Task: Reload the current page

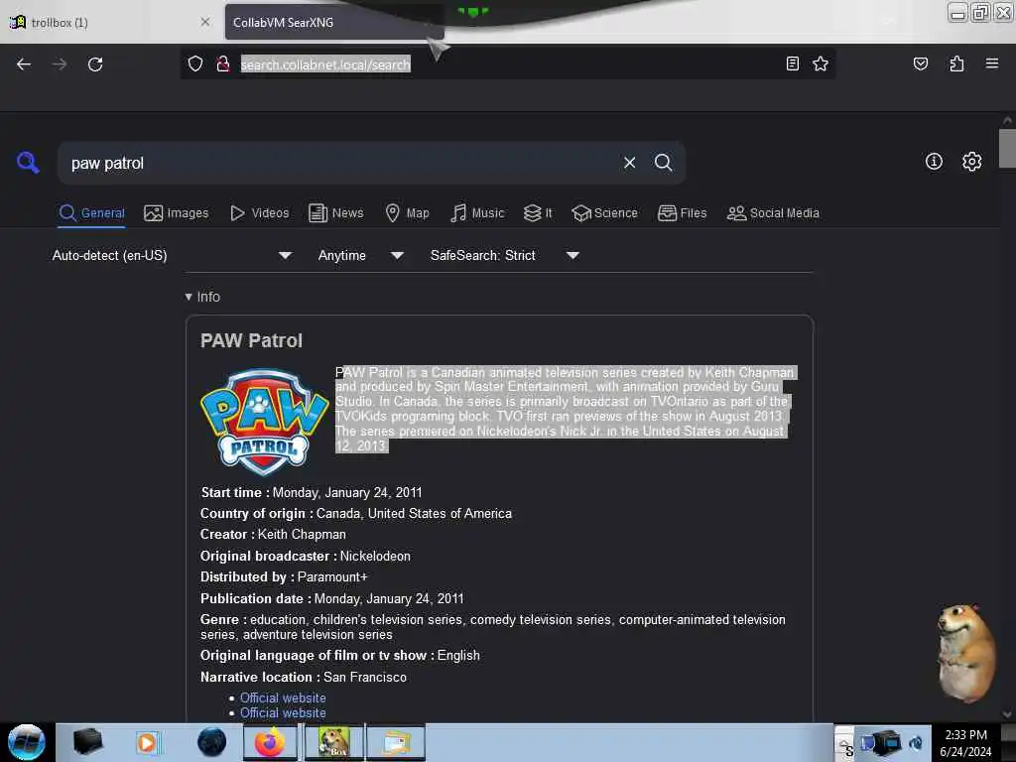Action: click(95, 64)
